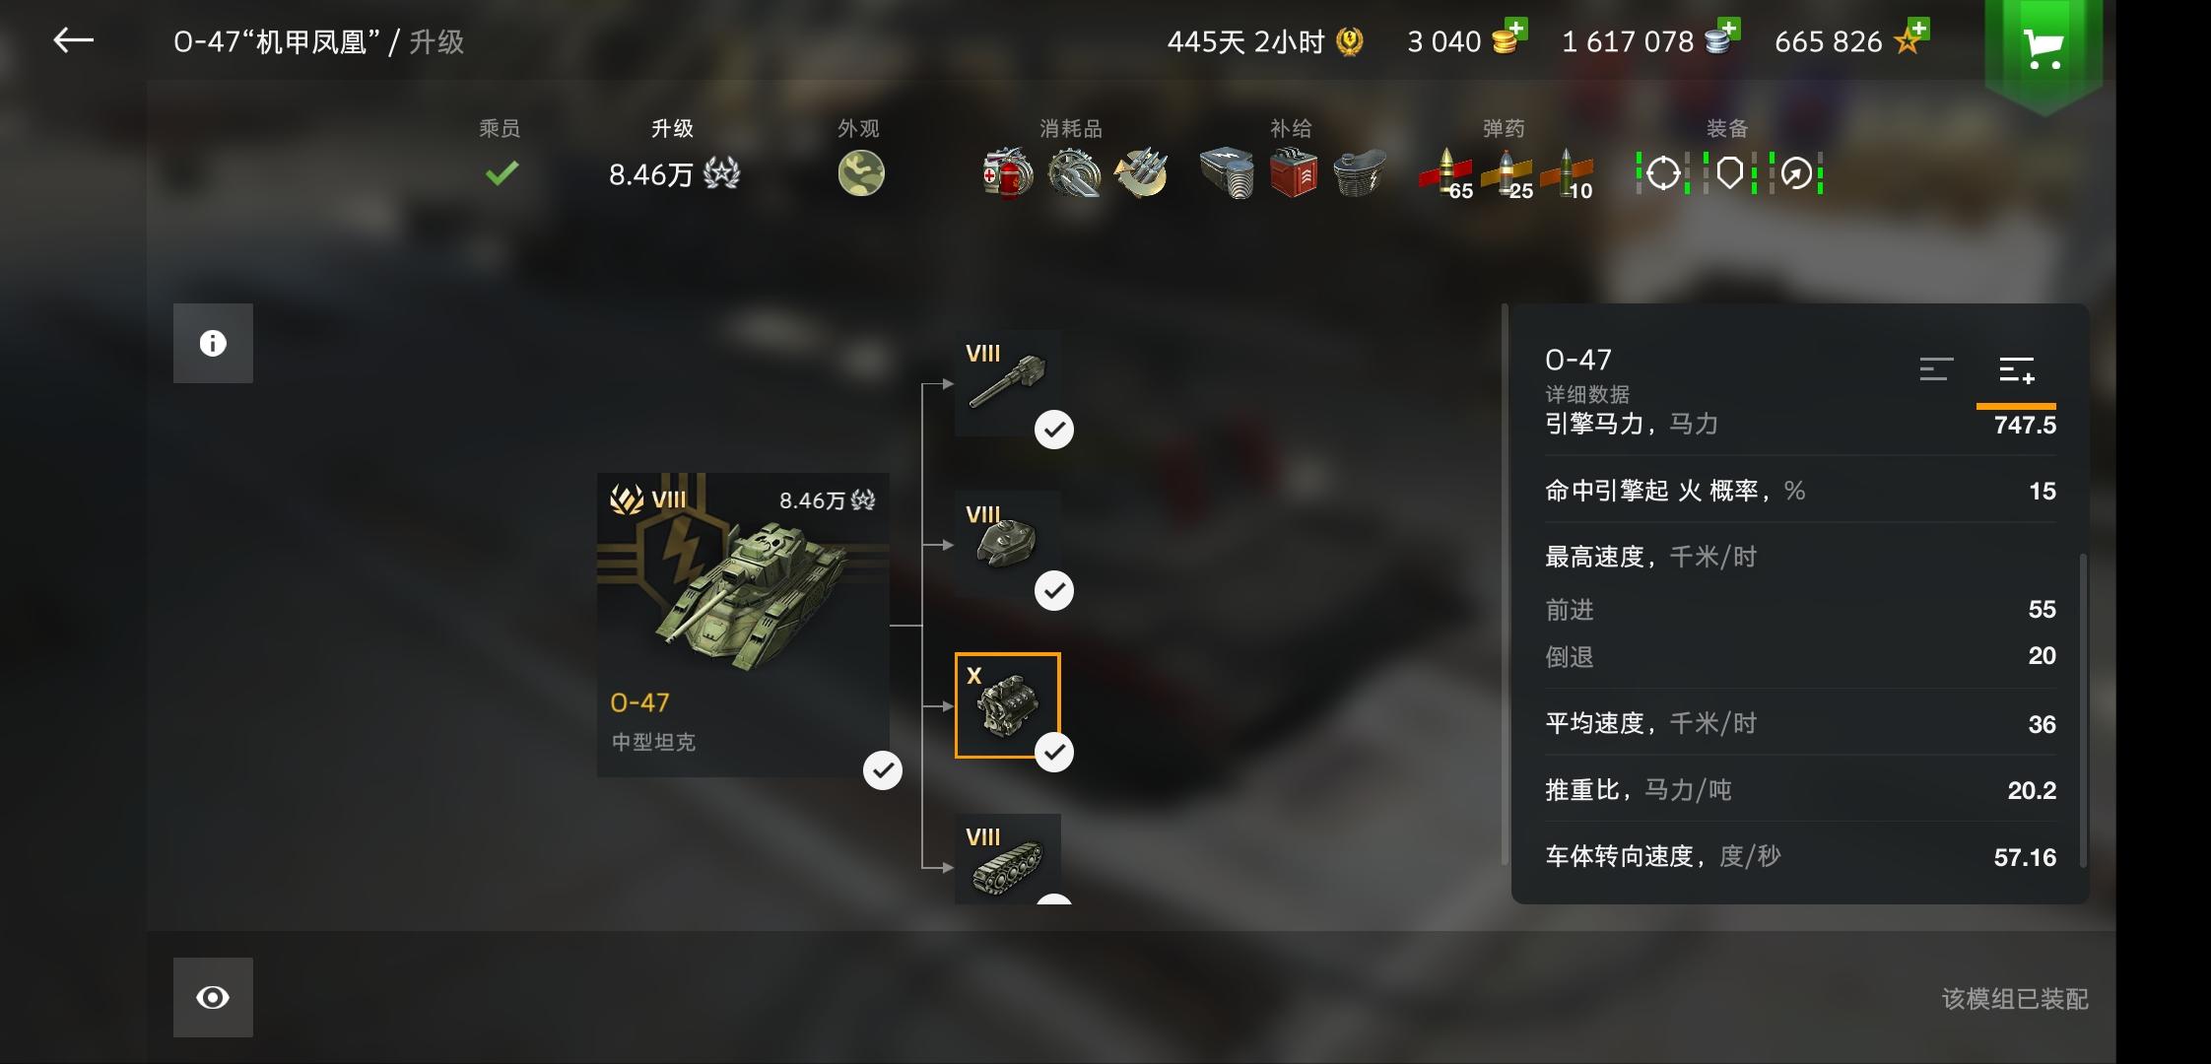Click the stats panel scrollbar
Screen dimensions: 2211x1064
point(2083,709)
